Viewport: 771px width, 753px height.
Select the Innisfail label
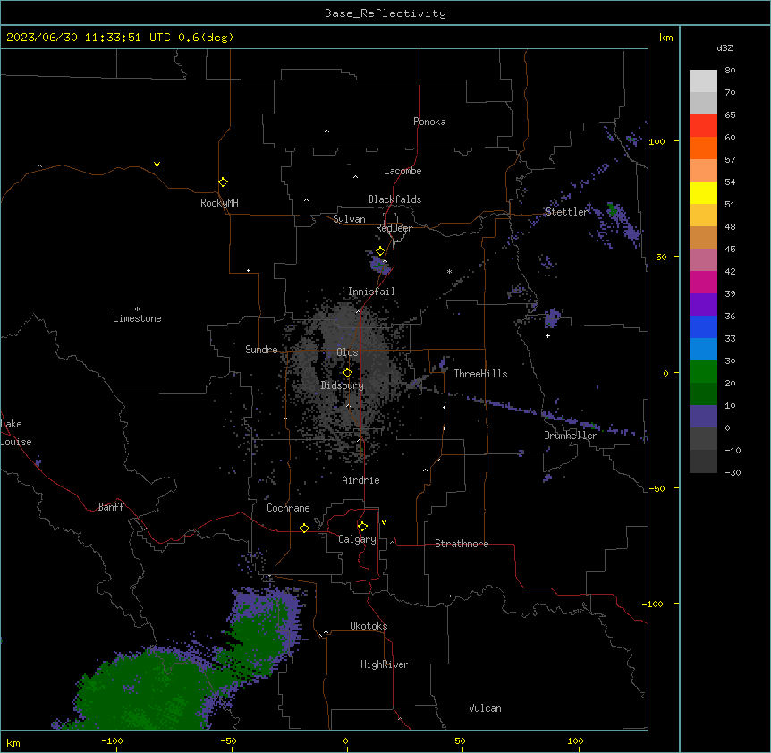[371, 292]
